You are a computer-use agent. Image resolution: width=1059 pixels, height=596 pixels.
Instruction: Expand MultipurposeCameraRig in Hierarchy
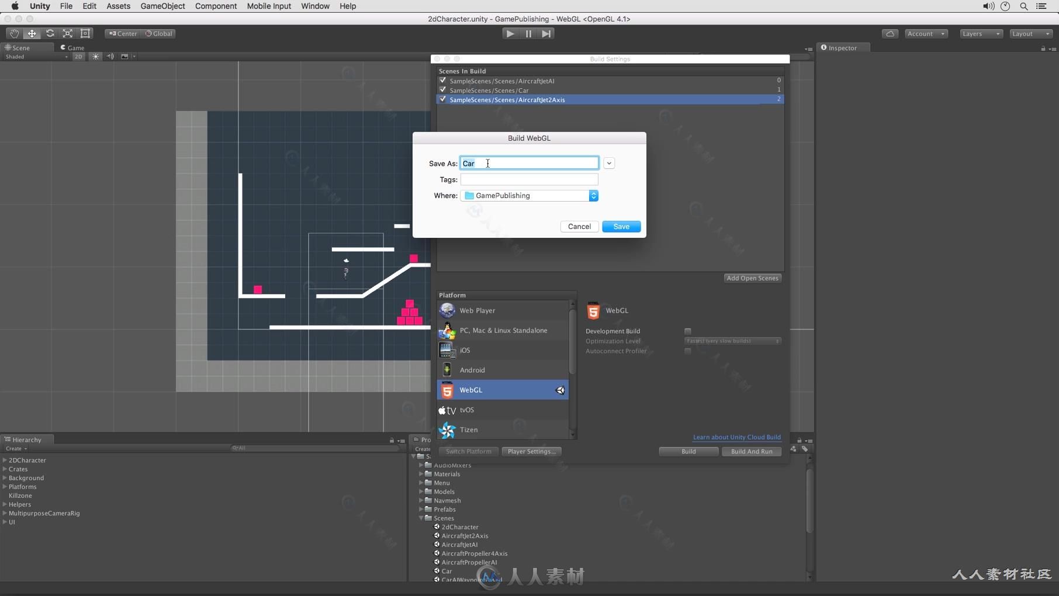coord(5,513)
